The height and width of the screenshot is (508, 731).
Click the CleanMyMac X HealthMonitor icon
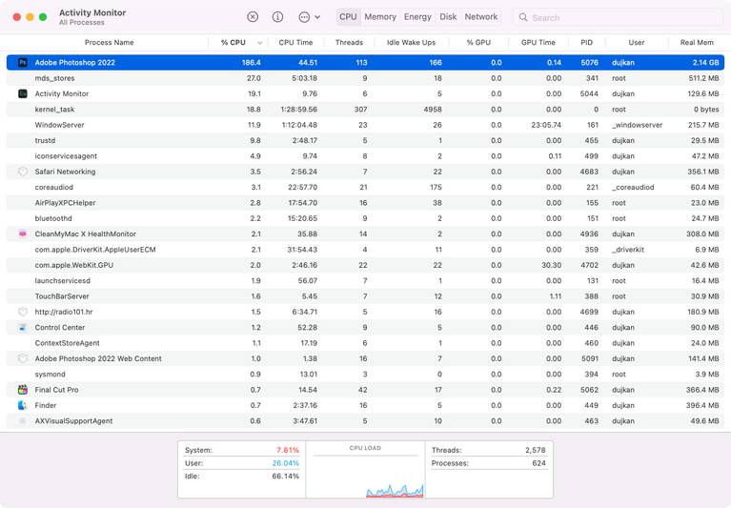[23, 234]
